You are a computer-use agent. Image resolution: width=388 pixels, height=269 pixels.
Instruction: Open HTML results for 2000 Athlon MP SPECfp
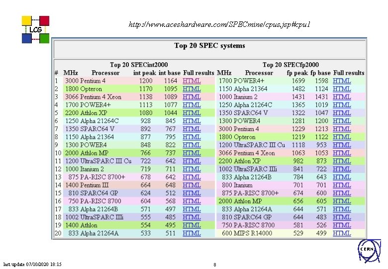click(x=342, y=201)
